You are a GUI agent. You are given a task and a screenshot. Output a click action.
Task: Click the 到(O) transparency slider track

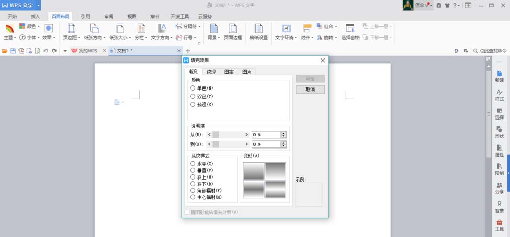click(229, 144)
